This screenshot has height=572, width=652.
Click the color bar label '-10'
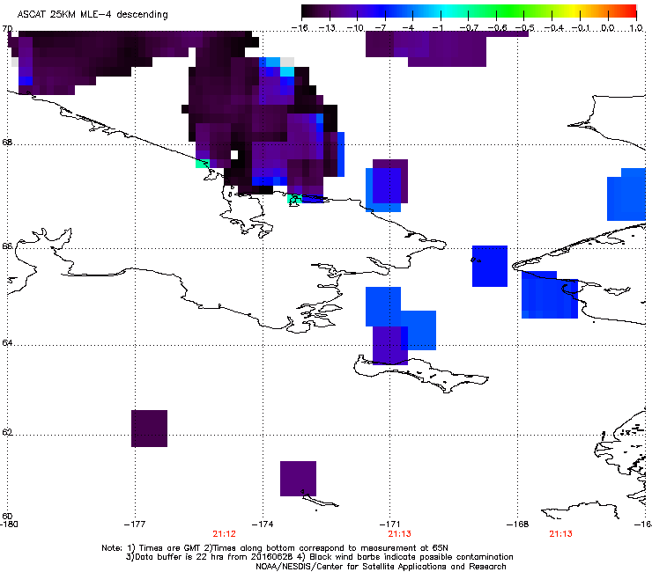[x=356, y=28]
